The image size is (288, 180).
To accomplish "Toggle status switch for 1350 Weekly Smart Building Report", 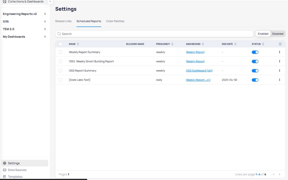I will coord(255,61).
